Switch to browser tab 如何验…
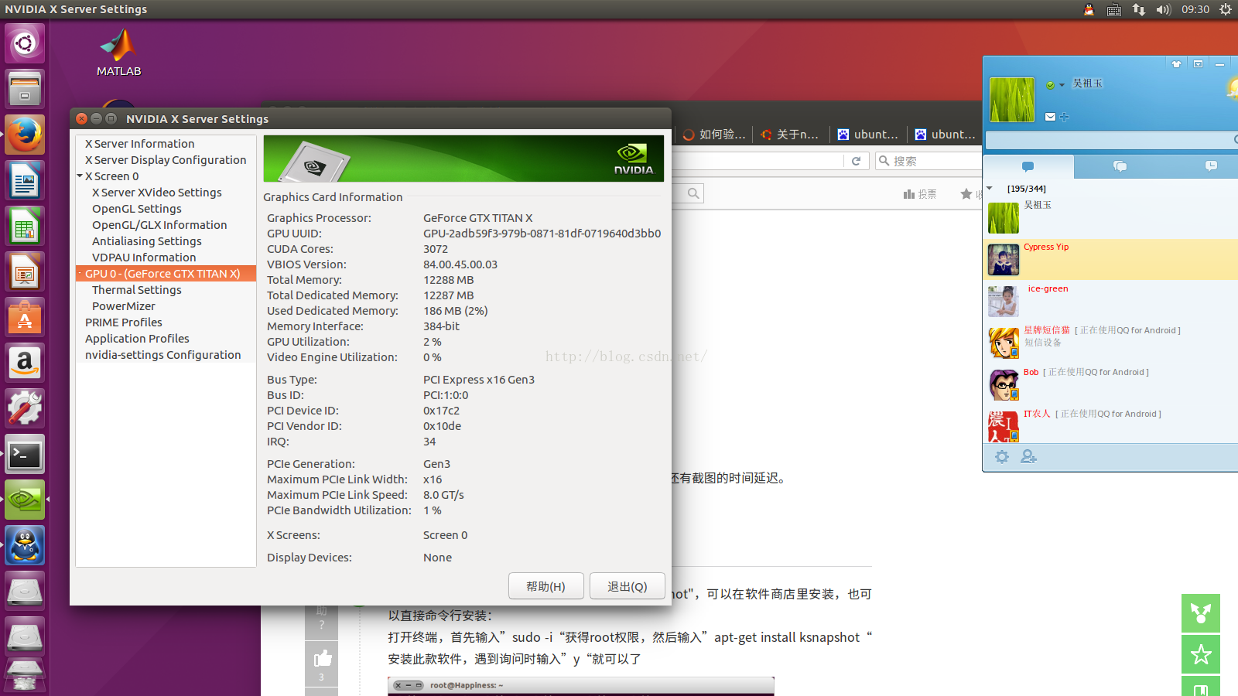 click(x=713, y=135)
